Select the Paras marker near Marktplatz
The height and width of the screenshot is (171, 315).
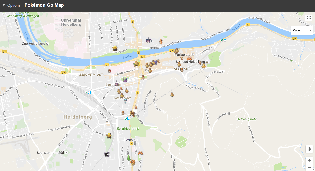click(189, 59)
